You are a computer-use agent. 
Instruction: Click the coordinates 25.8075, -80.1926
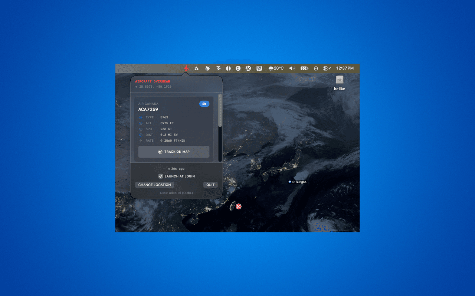pos(155,87)
